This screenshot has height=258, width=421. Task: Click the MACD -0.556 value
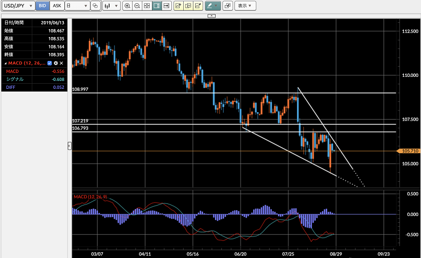pyautogui.click(x=58, y=72)
